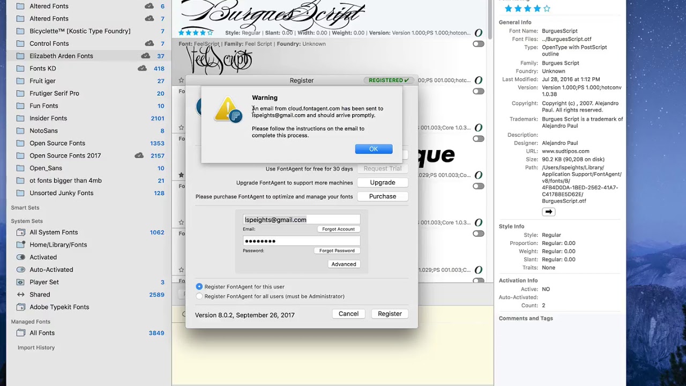Click the fifth rating star in the info panel

point(547,9)
